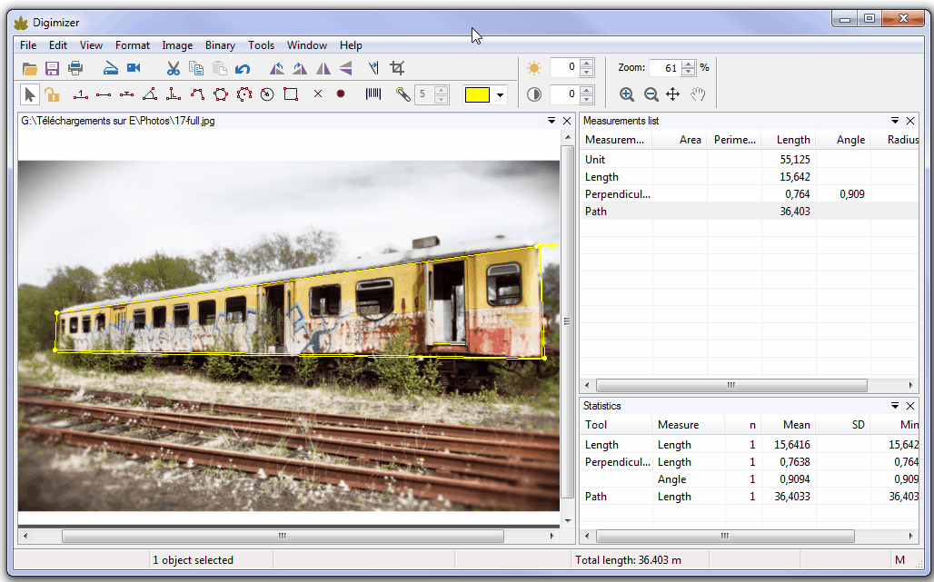Select the Unit calibration tool
This screenshot has width=934, height=582.
pos(81,94)
